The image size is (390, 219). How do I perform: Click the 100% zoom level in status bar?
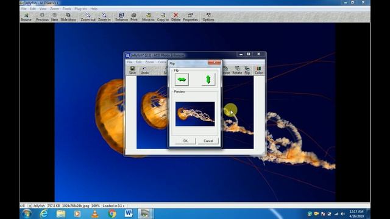(96, 206)
